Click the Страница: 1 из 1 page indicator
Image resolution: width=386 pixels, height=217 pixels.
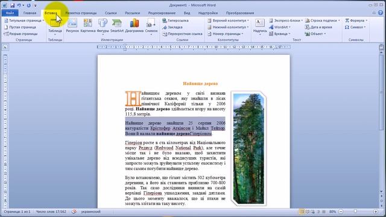(x=17, y=212)
